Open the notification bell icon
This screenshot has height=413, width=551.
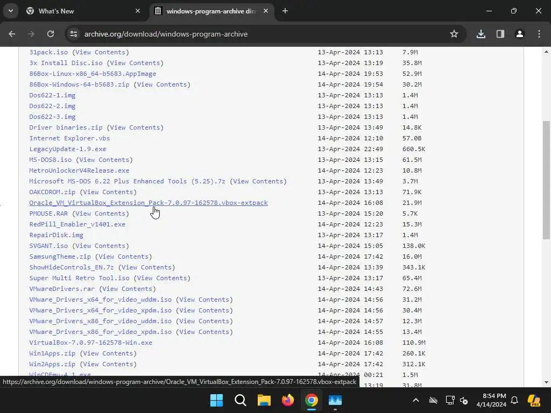pos(514,400)
